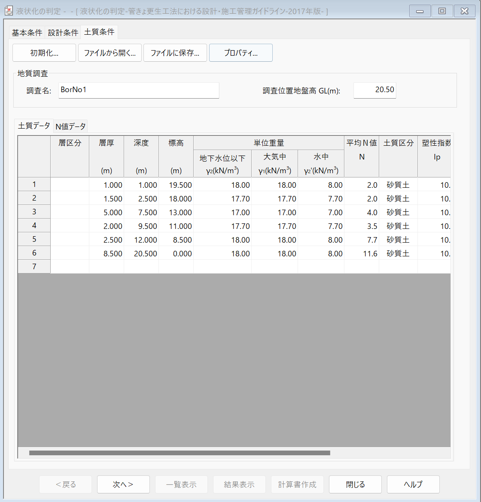Click 水中 cell 7.00 in row 3
Image resolution: width=481 pixels, height=502 pixels.
click(321, 212)
